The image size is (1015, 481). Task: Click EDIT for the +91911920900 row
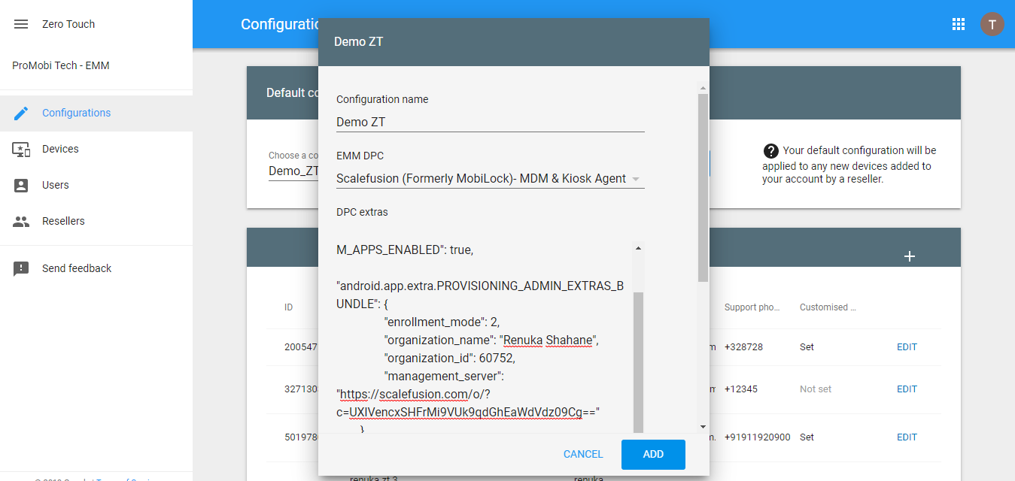tap(907, 437)
